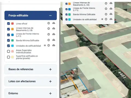This screenshot has width=131, height=98.
Task: Download Unidades de edificabilidad, left panel
Action: coord(54,45)
